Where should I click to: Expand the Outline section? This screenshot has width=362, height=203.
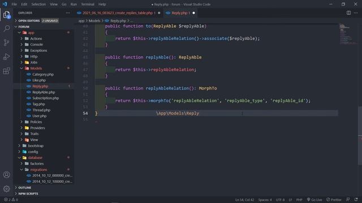(x=44, y=188)
